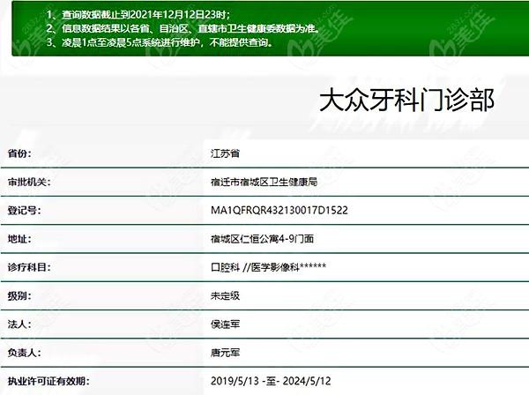Select address 宿城区仁恒公寓4-9门面
529x395 pixels.
point(262,239)
